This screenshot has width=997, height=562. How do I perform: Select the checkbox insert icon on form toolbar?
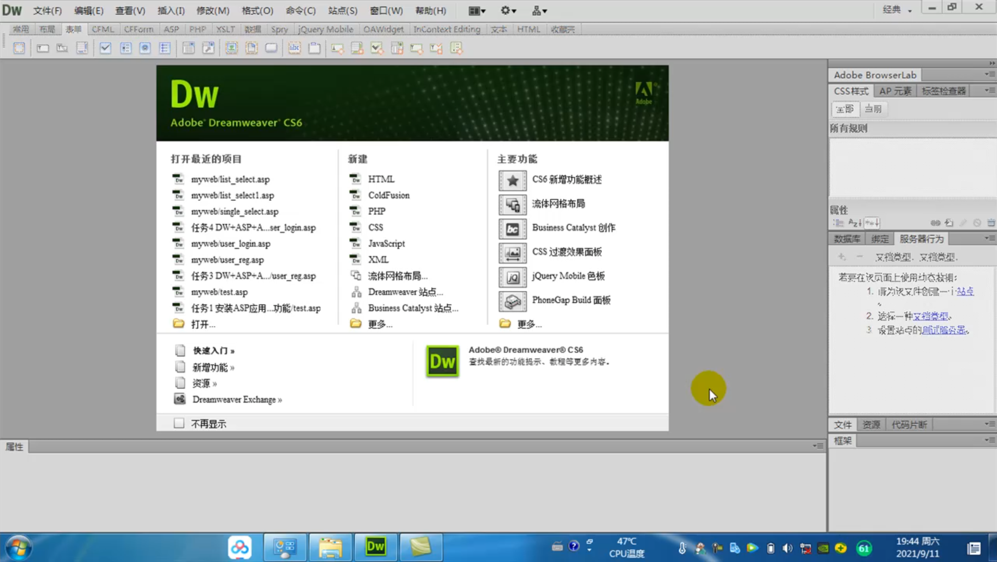point(105,48)
